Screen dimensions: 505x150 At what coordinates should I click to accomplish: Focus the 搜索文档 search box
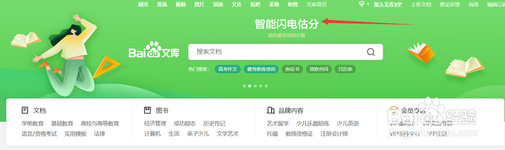pos(286,52)
